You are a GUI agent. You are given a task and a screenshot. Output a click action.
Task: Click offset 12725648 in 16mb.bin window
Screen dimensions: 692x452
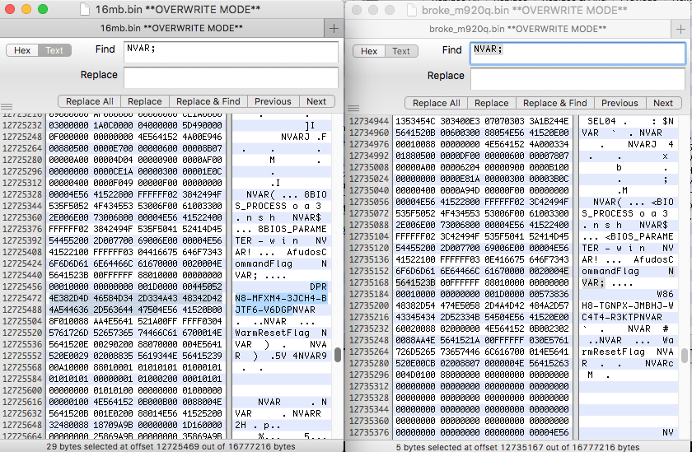click(22, 425)
